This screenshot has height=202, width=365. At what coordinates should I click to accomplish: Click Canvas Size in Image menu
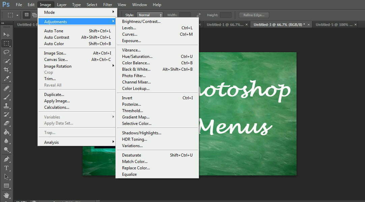point(56,60)
